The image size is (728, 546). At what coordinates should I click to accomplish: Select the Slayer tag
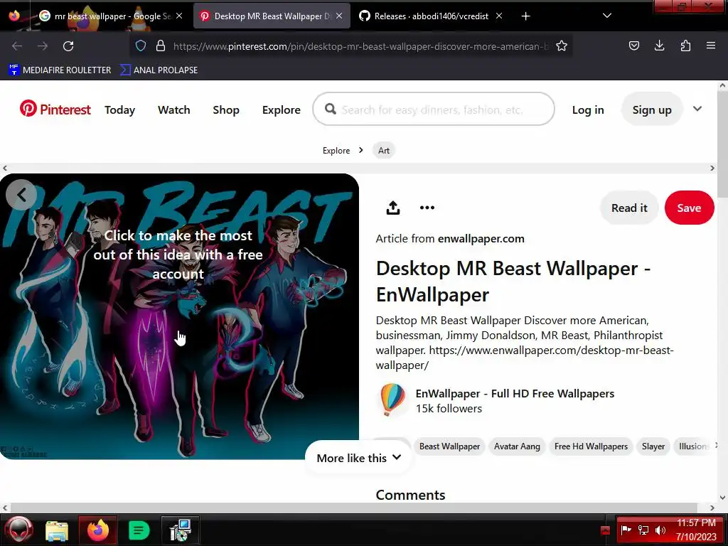click(653, 446)
